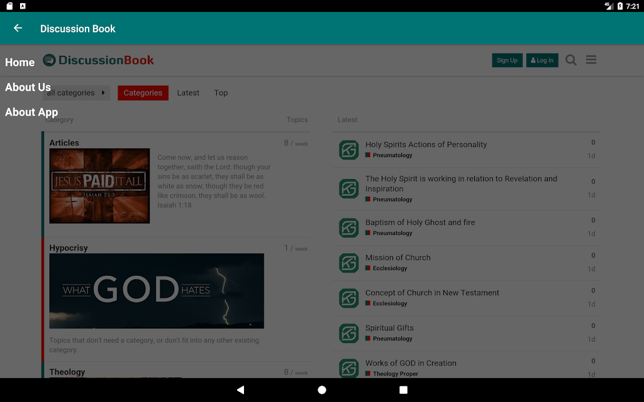Open topic Concept of Church in New Testament
Viewport: 644px width, 402px height.
click(x=432, y=293)
